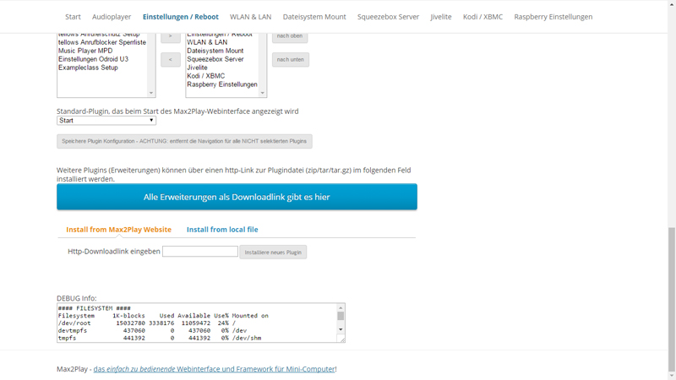Click the move-right '>' button
Screen dimensions: 676x380
[x=171, y=36]
